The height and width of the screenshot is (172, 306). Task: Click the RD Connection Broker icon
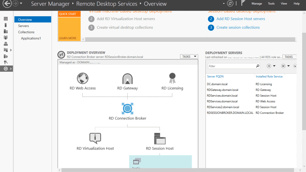click(127, 109)
